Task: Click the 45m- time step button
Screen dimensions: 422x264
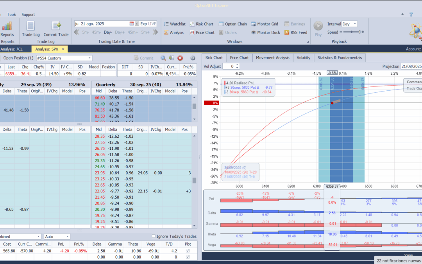Action: [97, 32]
